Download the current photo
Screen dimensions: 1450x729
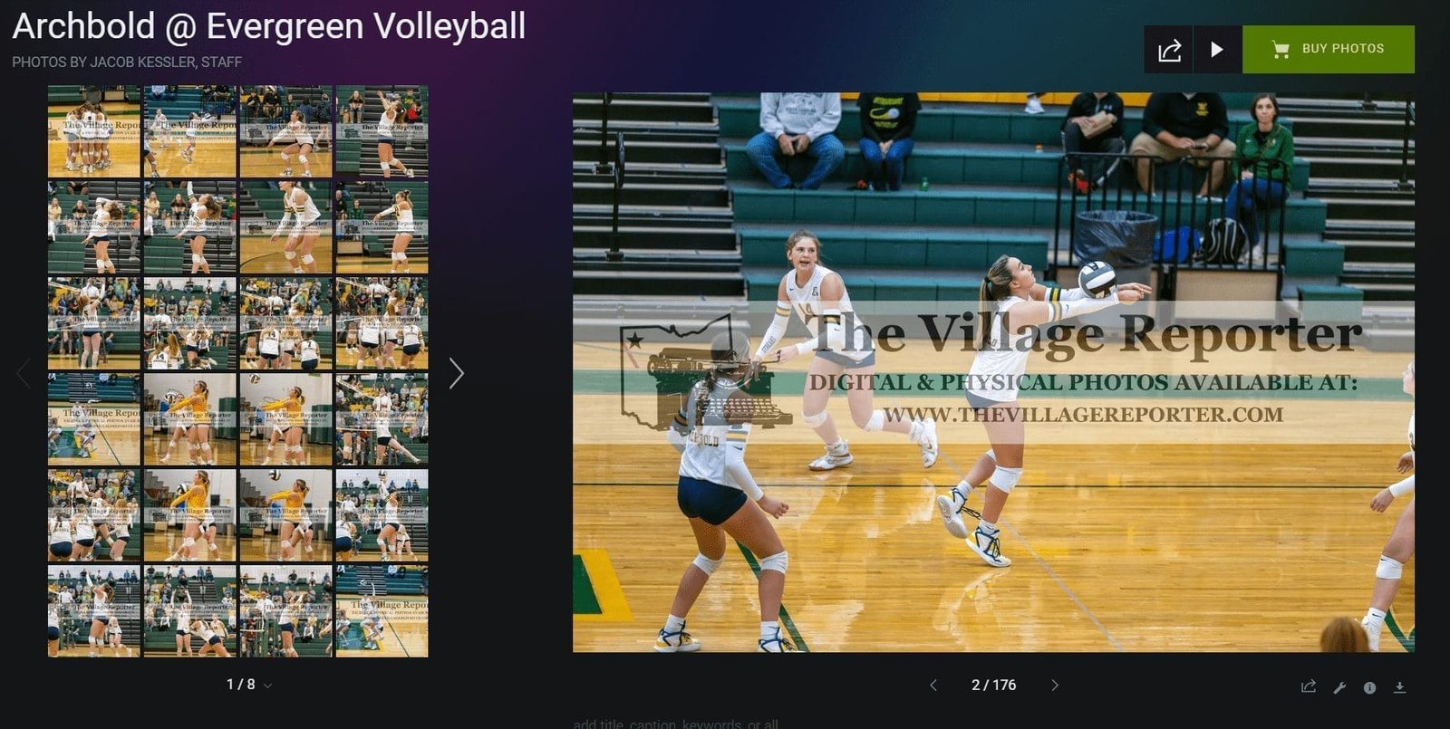tap(1399, 687)
